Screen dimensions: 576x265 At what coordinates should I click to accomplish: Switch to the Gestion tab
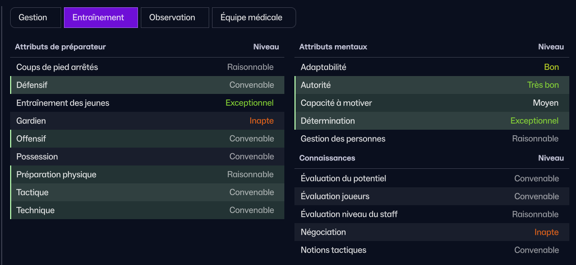(x=33, y=17)
